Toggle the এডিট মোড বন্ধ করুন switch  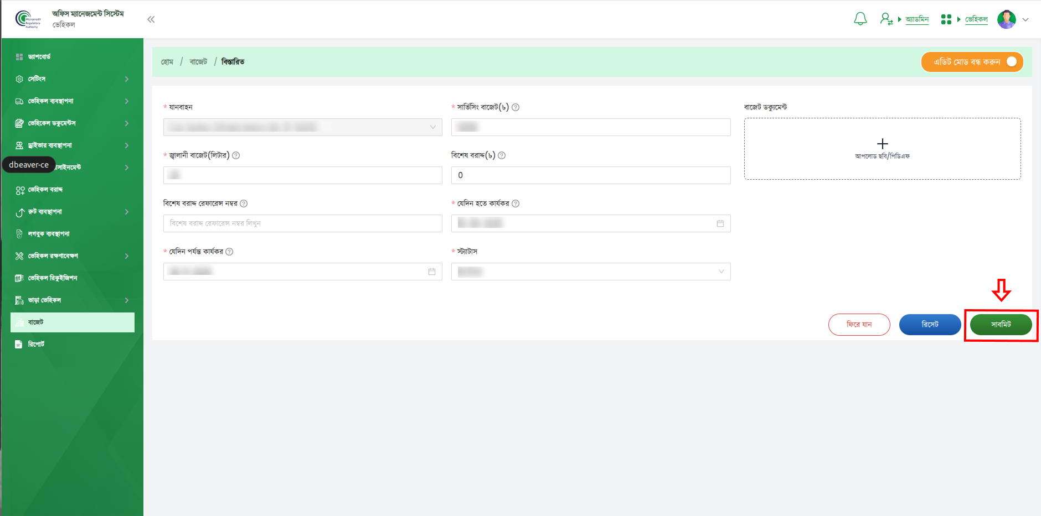(x=1011, y=62)
